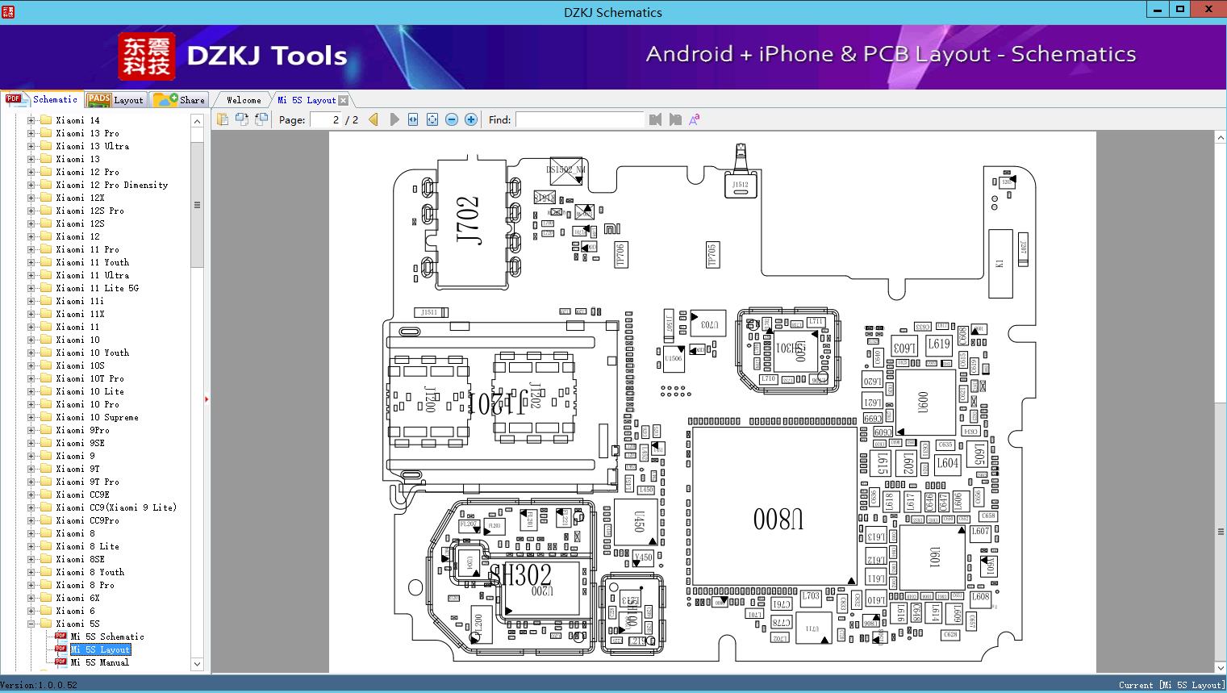Click the fit page icon

pos(432,119)
